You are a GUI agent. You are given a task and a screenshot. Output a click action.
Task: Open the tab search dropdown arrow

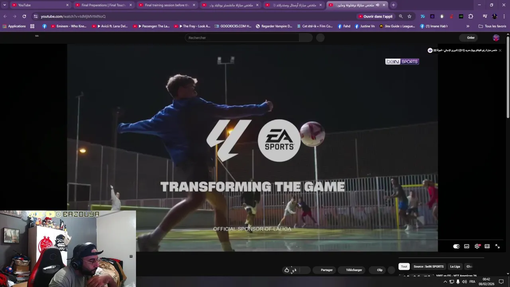click(x=4, y=5)
